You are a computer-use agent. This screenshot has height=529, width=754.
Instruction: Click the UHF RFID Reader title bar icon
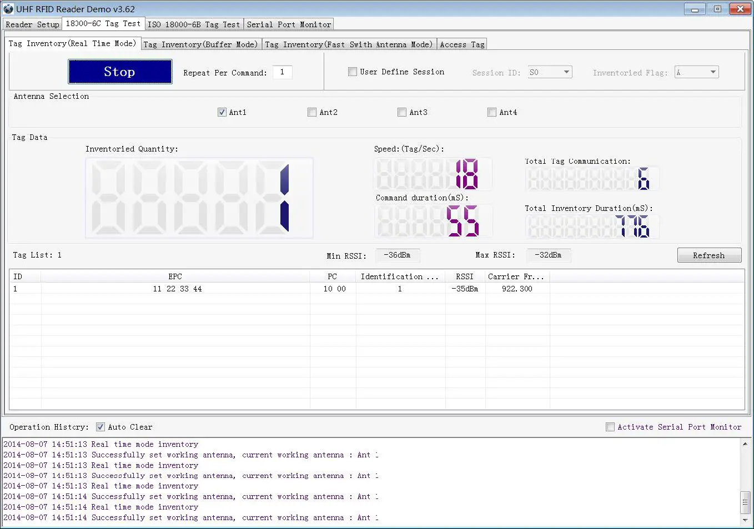tap(8, 9)
